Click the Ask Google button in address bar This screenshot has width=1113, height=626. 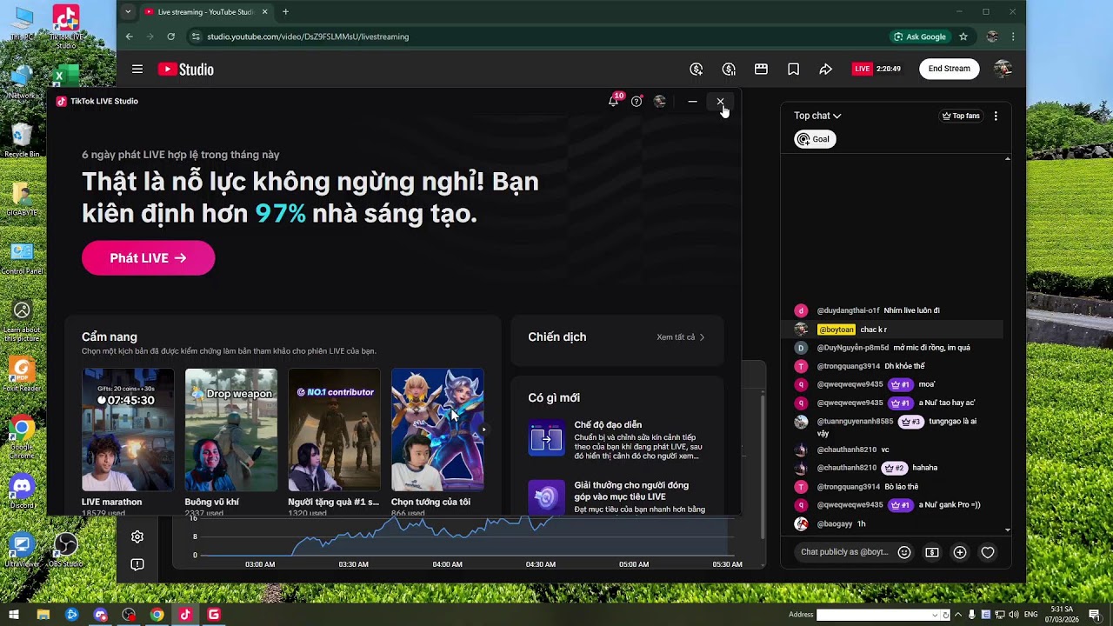(x=920, y=37)
